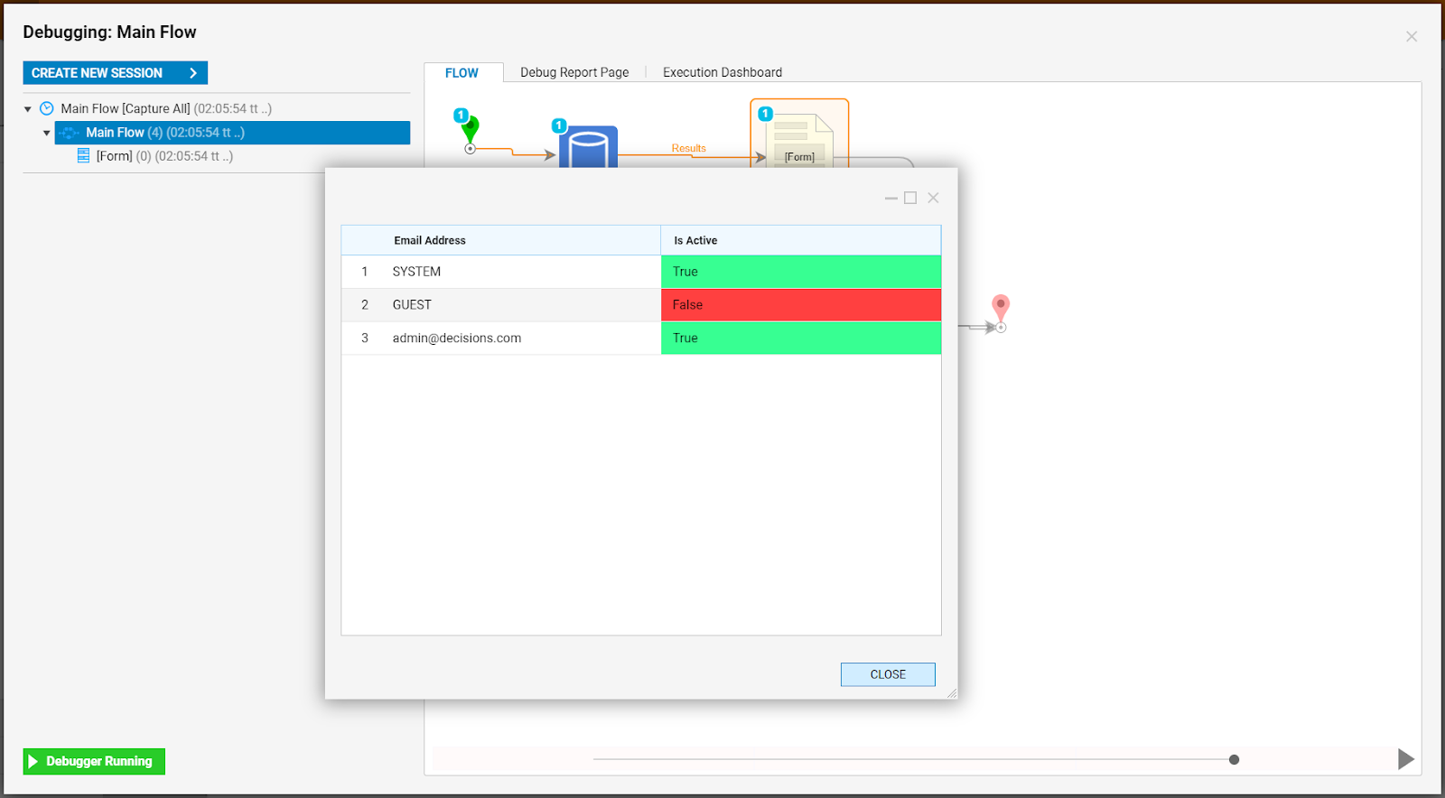Click the debug timeline track
The image size is (1445, 798).
click(913, 760)
